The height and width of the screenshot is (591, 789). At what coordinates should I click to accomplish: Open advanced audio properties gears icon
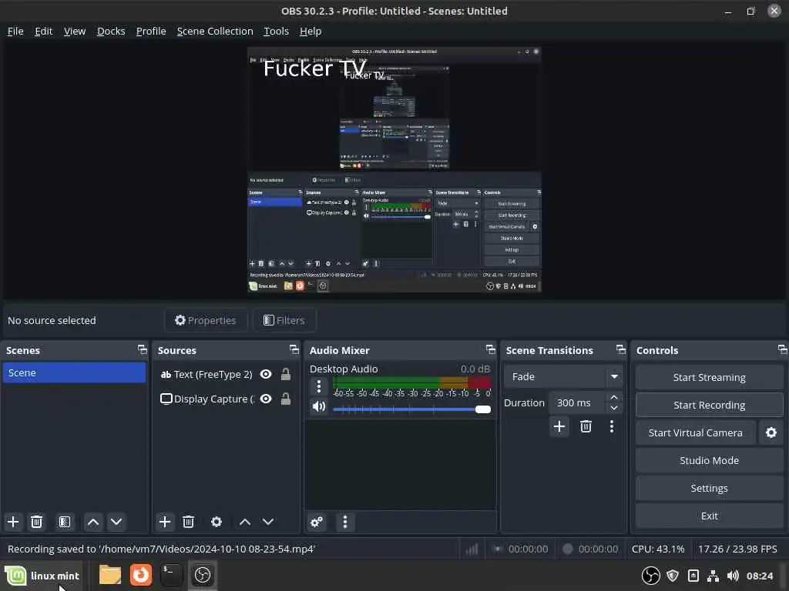pyautogui.click(x=317, y=522)
